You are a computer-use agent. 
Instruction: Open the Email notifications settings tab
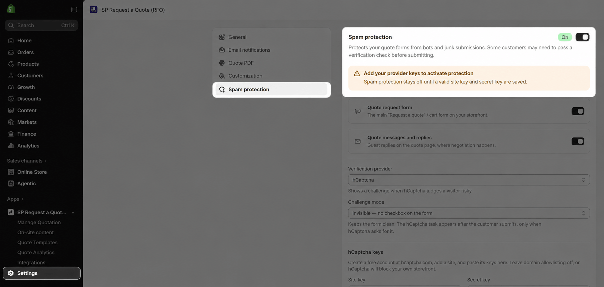(272, 50)
